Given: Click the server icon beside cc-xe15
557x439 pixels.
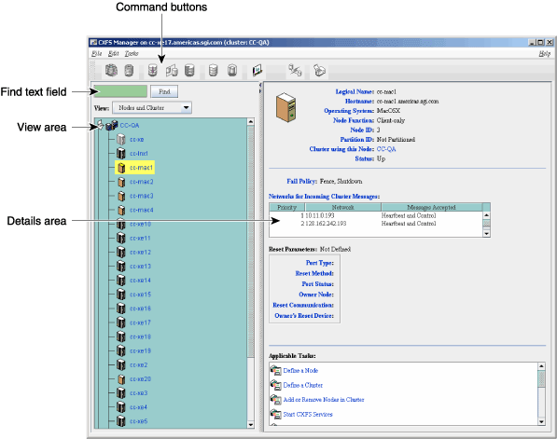Looking at the screenshot, I should pos(121,295).
